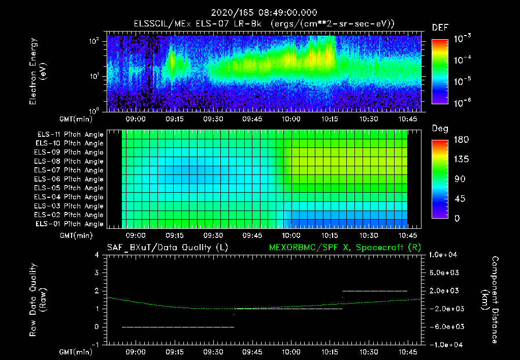The width and height of the screenshot is (520, 360).
Task: Select the ELS-01 Pitch Angle row label
Action: pyautogui.click(x=70, y=224)
